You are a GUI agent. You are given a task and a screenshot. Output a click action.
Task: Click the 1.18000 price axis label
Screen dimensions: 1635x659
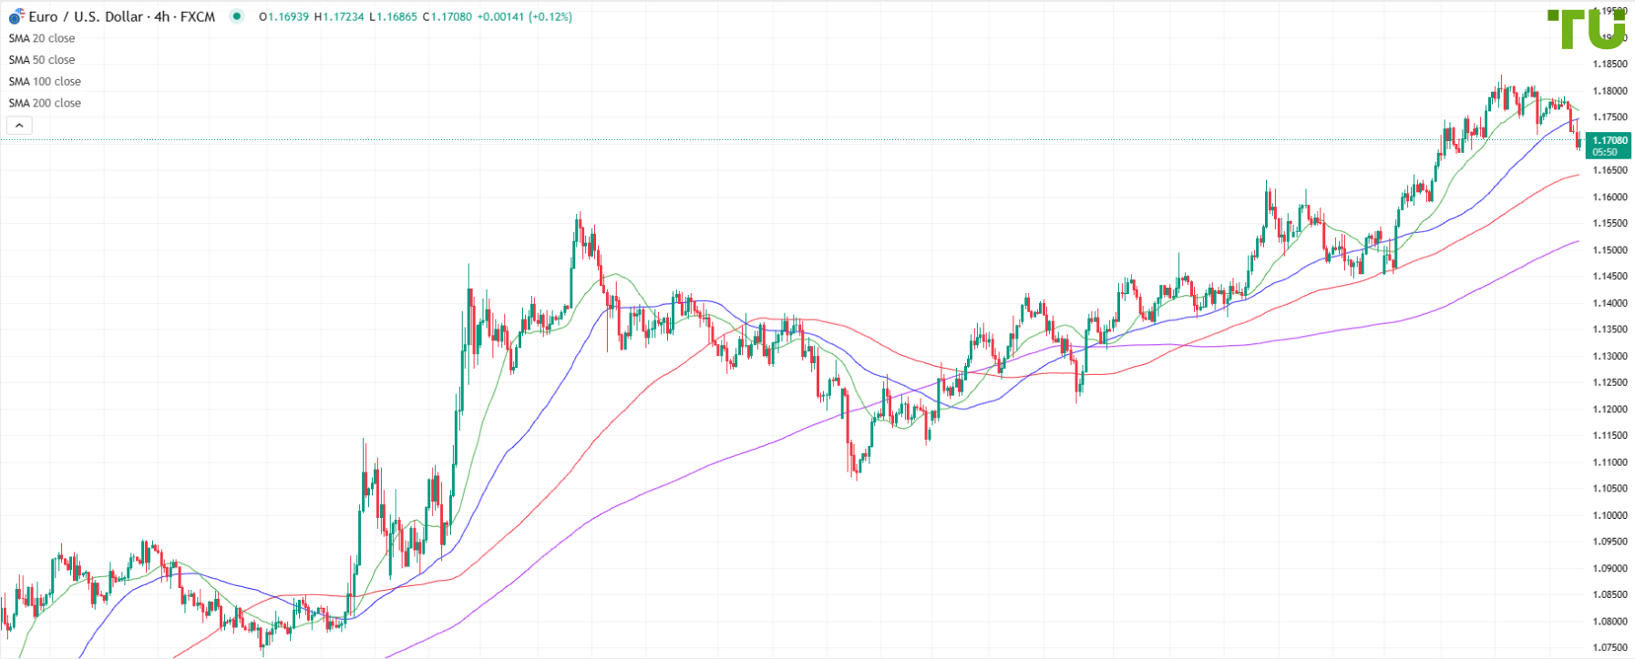(x=1609, y=91)
